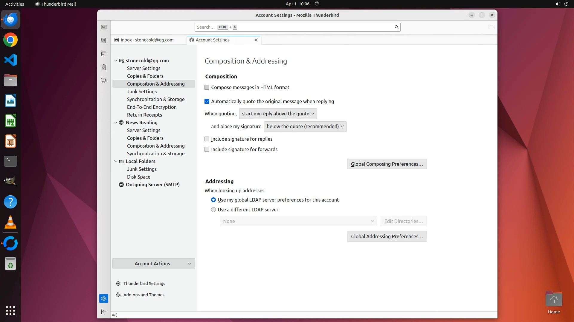Open the Thunderbird hamburger app menu
Viewport: 574px width, 322px height.
tap(491, 27)
